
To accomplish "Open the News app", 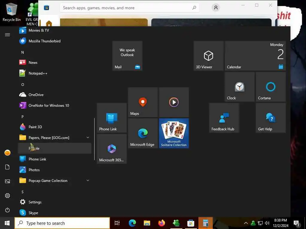I will click(55, 63).
